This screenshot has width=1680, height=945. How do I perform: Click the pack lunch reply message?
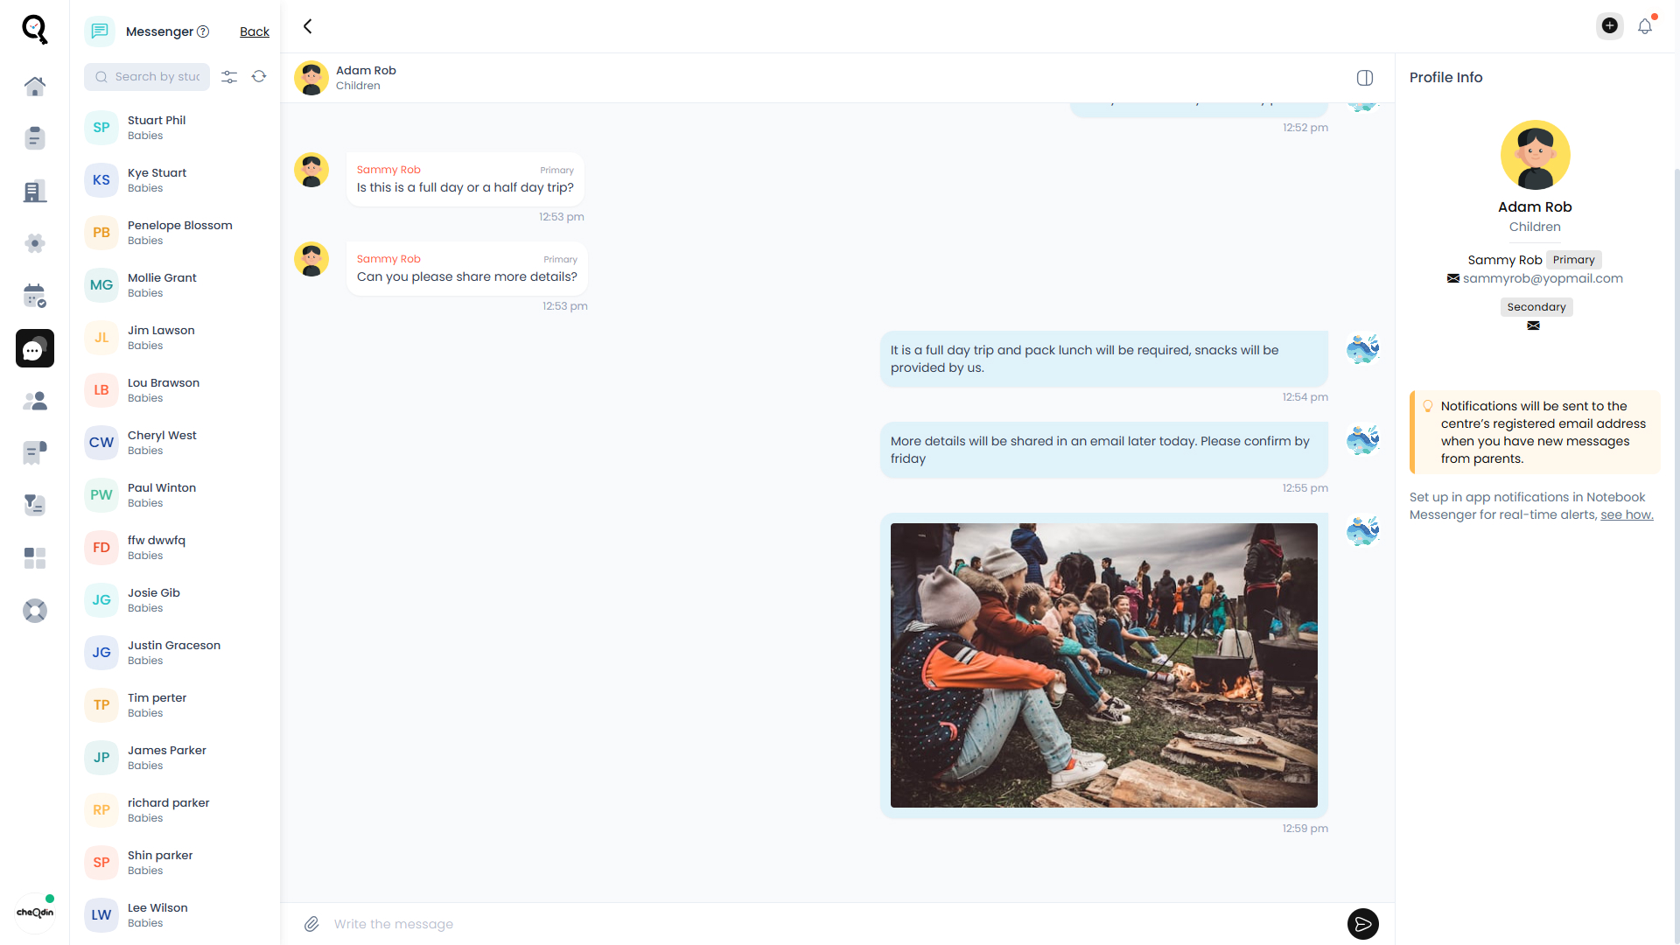[x=1103, y=359]
